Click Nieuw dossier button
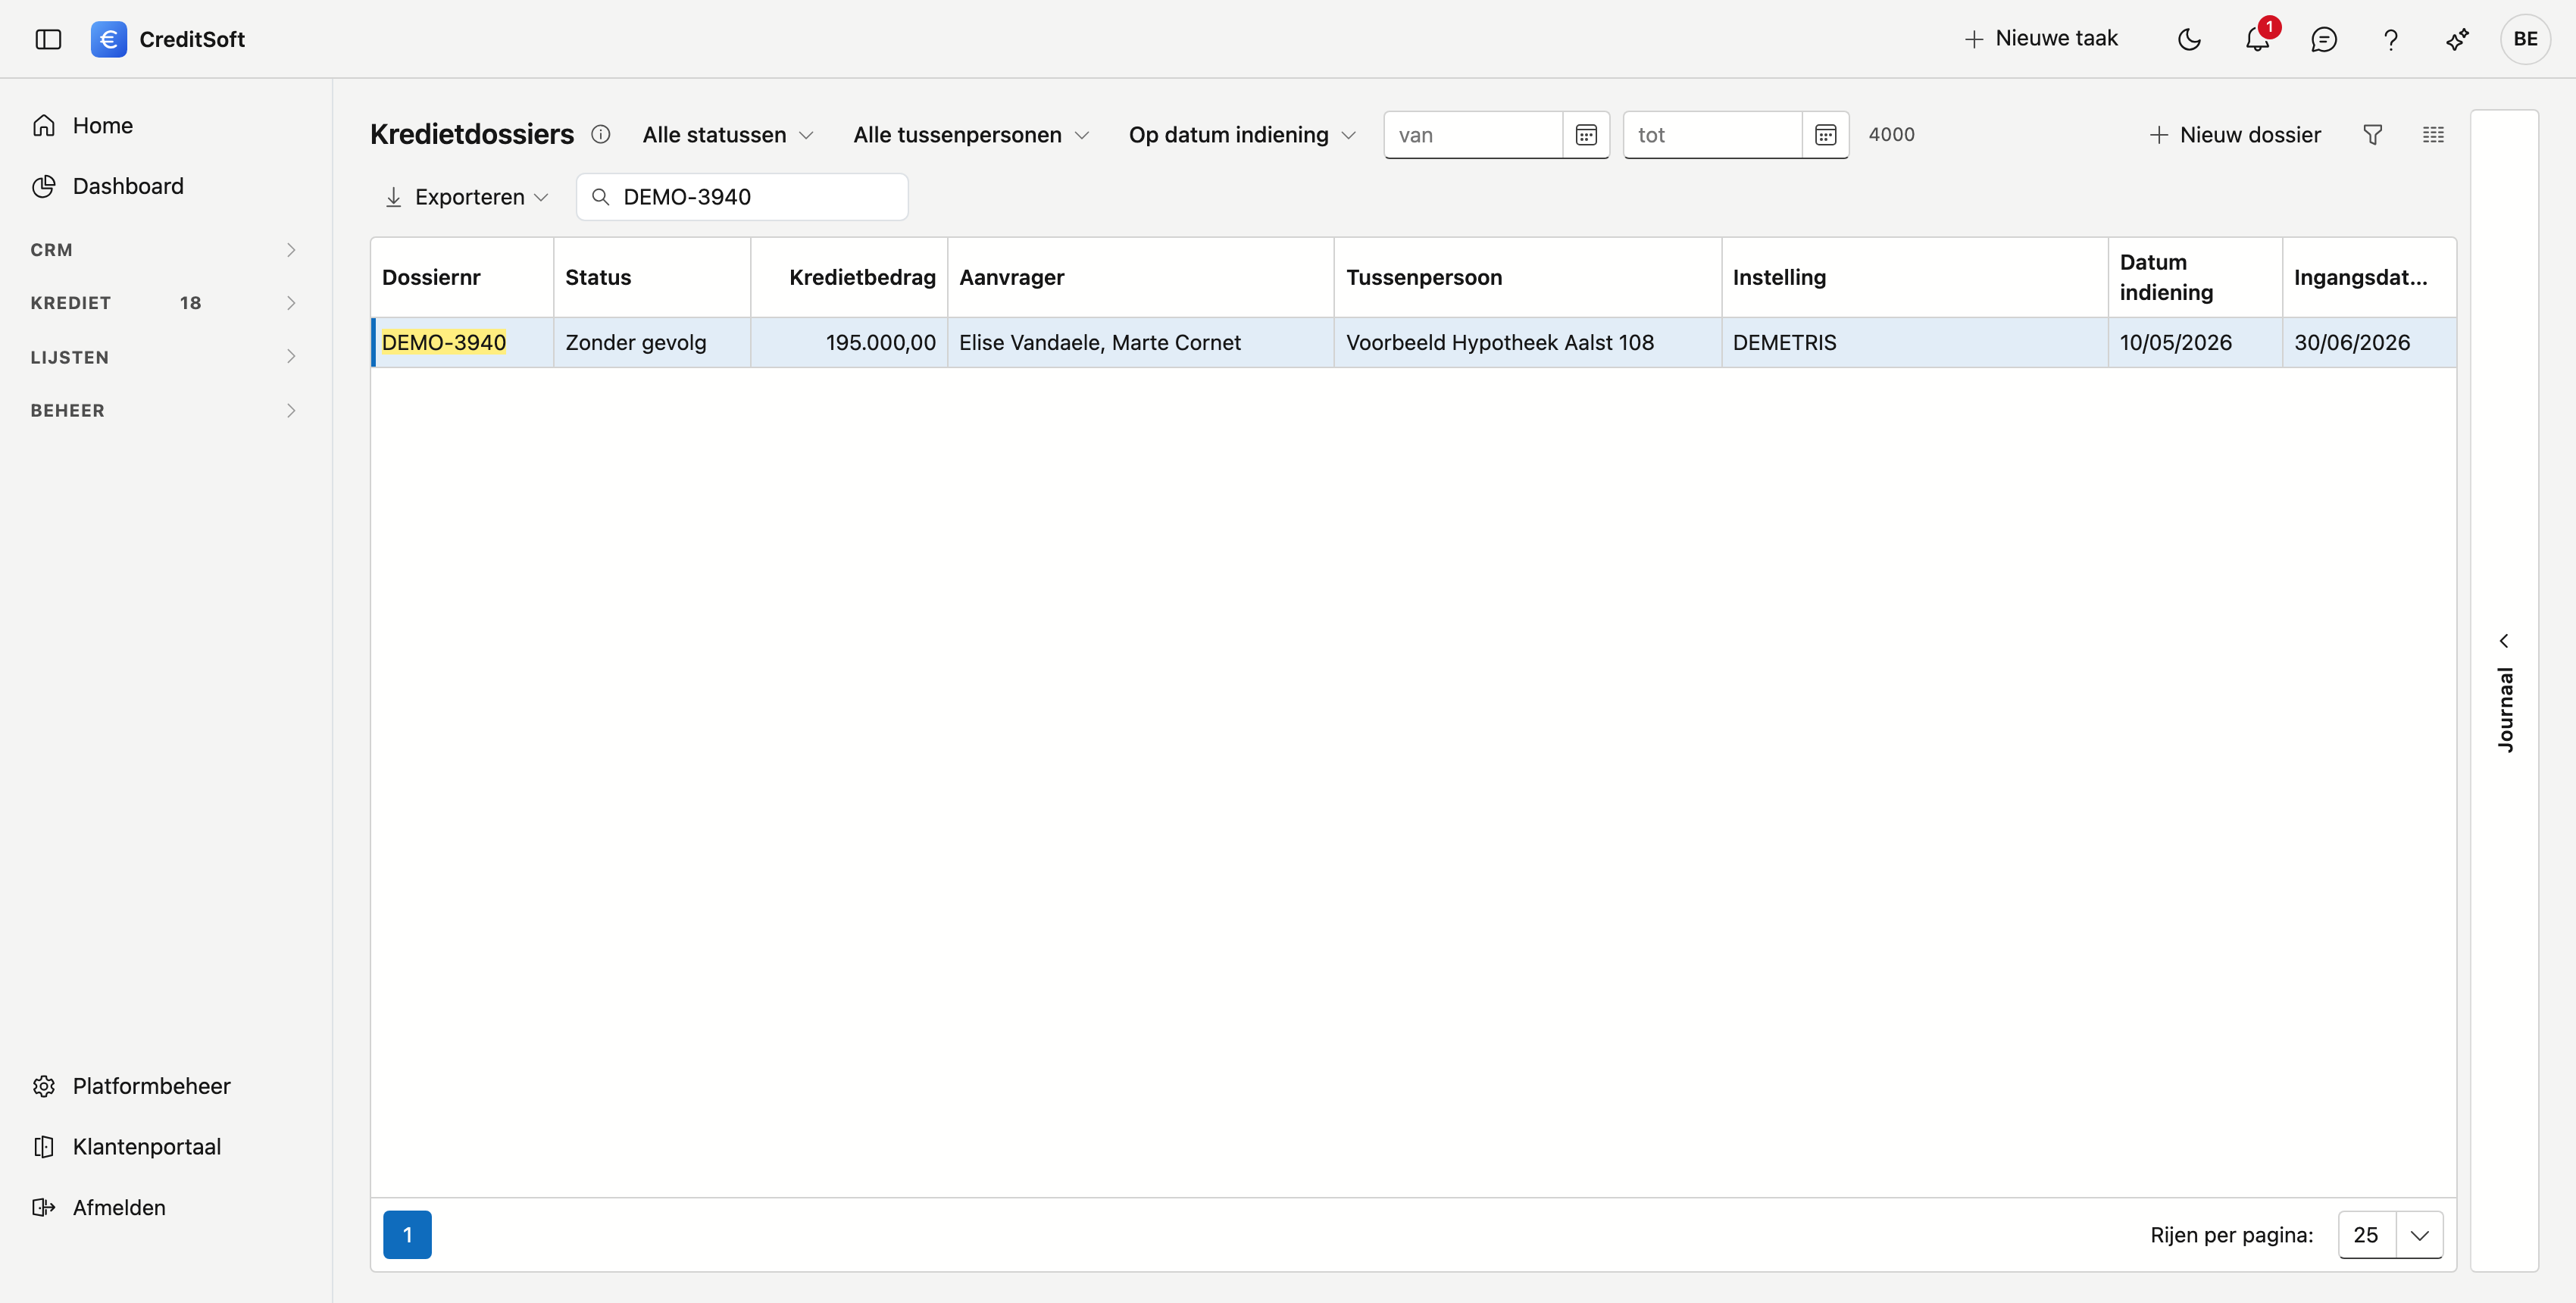2576x1303 pixels. tap(2235, 135)
